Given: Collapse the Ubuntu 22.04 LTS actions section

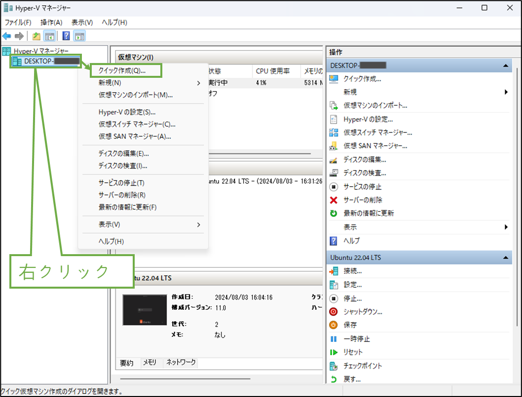Looking at the screenshot, I should (505, 257).
